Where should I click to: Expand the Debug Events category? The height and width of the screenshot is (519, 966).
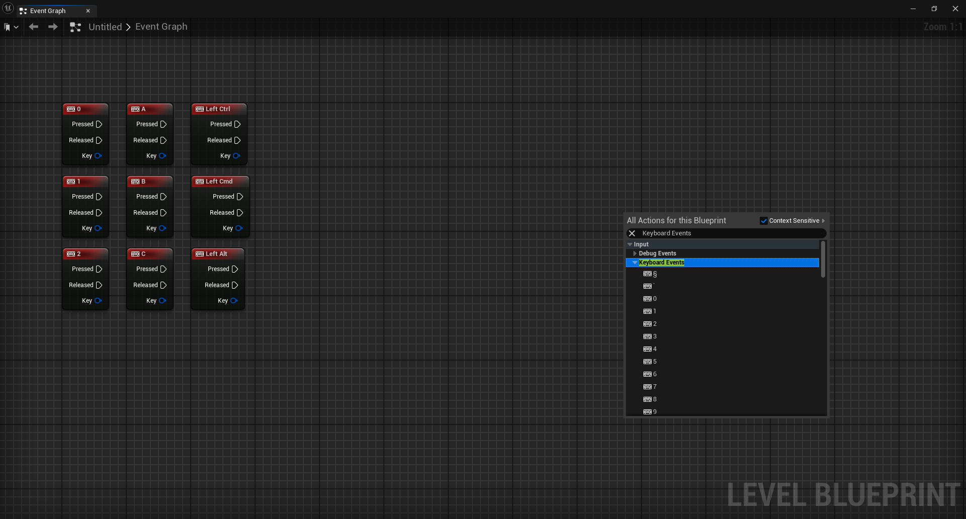pyautogui.click(x=635, y=253)
